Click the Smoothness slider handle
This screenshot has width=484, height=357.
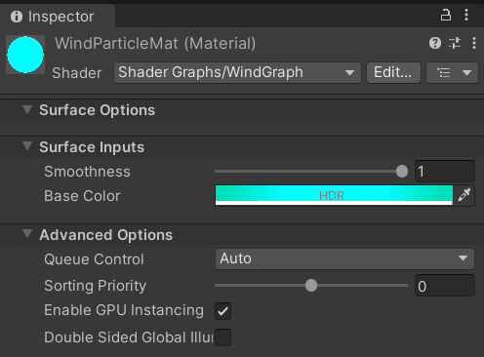[402, 172]
